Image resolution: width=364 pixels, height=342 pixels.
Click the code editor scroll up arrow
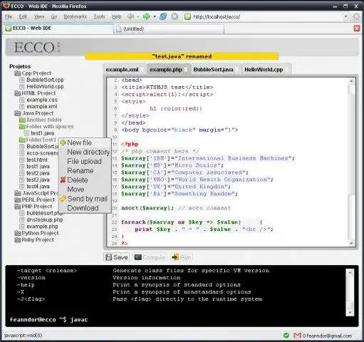pyautogui.click(x=351, y=81)
